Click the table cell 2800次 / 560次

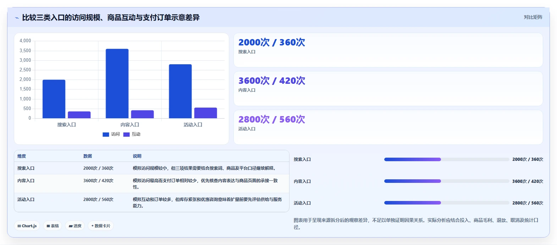(x=98, y=200)
